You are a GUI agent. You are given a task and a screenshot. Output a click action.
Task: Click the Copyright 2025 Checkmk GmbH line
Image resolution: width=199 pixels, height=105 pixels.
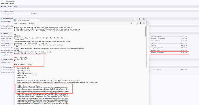pos(43,27)
